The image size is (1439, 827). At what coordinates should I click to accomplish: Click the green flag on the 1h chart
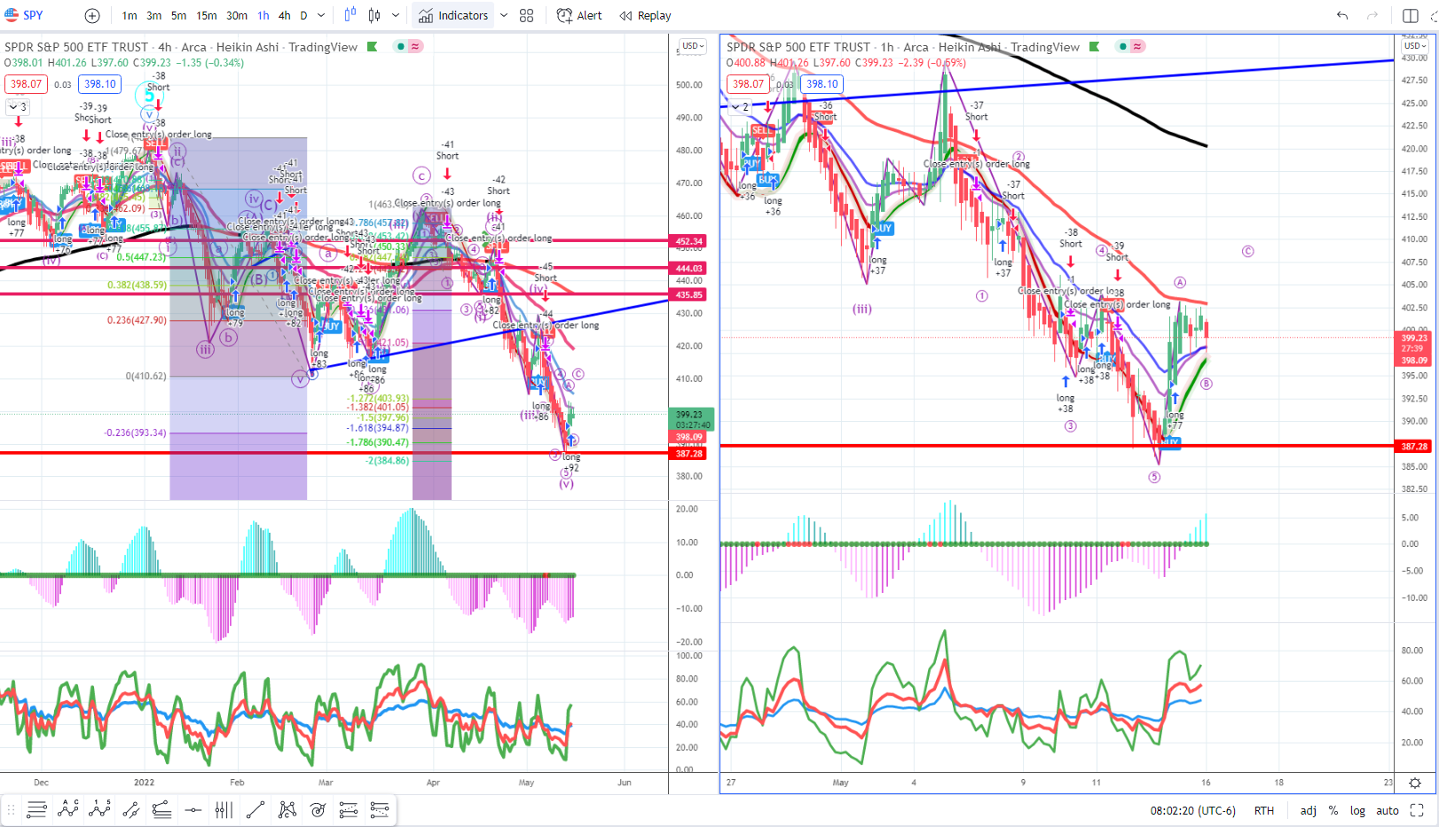1095,46
